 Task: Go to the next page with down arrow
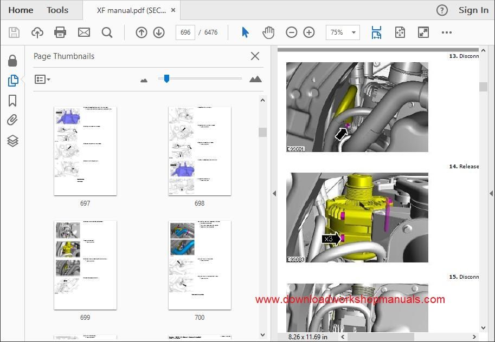159,32
